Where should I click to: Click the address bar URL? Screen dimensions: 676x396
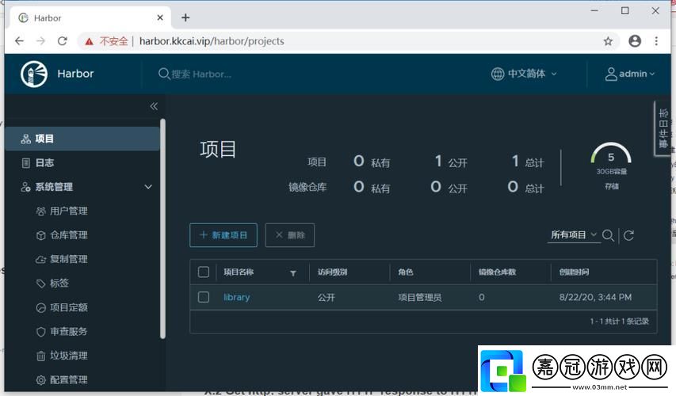click(x=212, y=41)
